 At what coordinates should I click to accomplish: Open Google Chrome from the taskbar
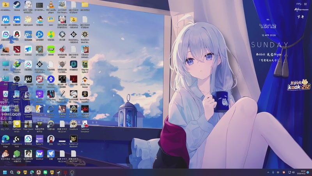(x=18, y=172)
